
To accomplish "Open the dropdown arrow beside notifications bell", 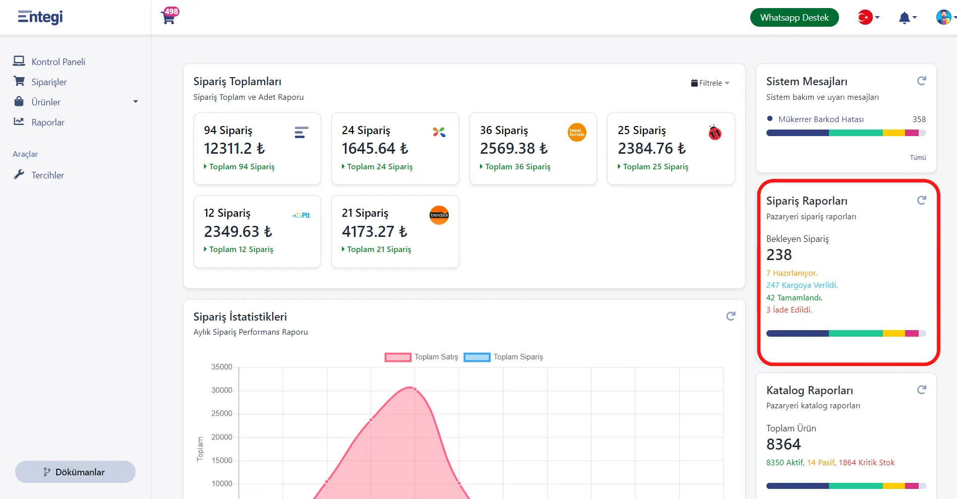I will [x=915, y=18].
